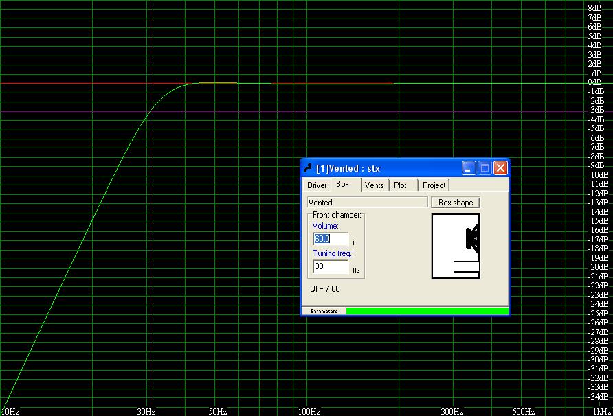This screenshot has width=613, height=416.
Task: Select the Box tab
Action: (x=342, y=185)
